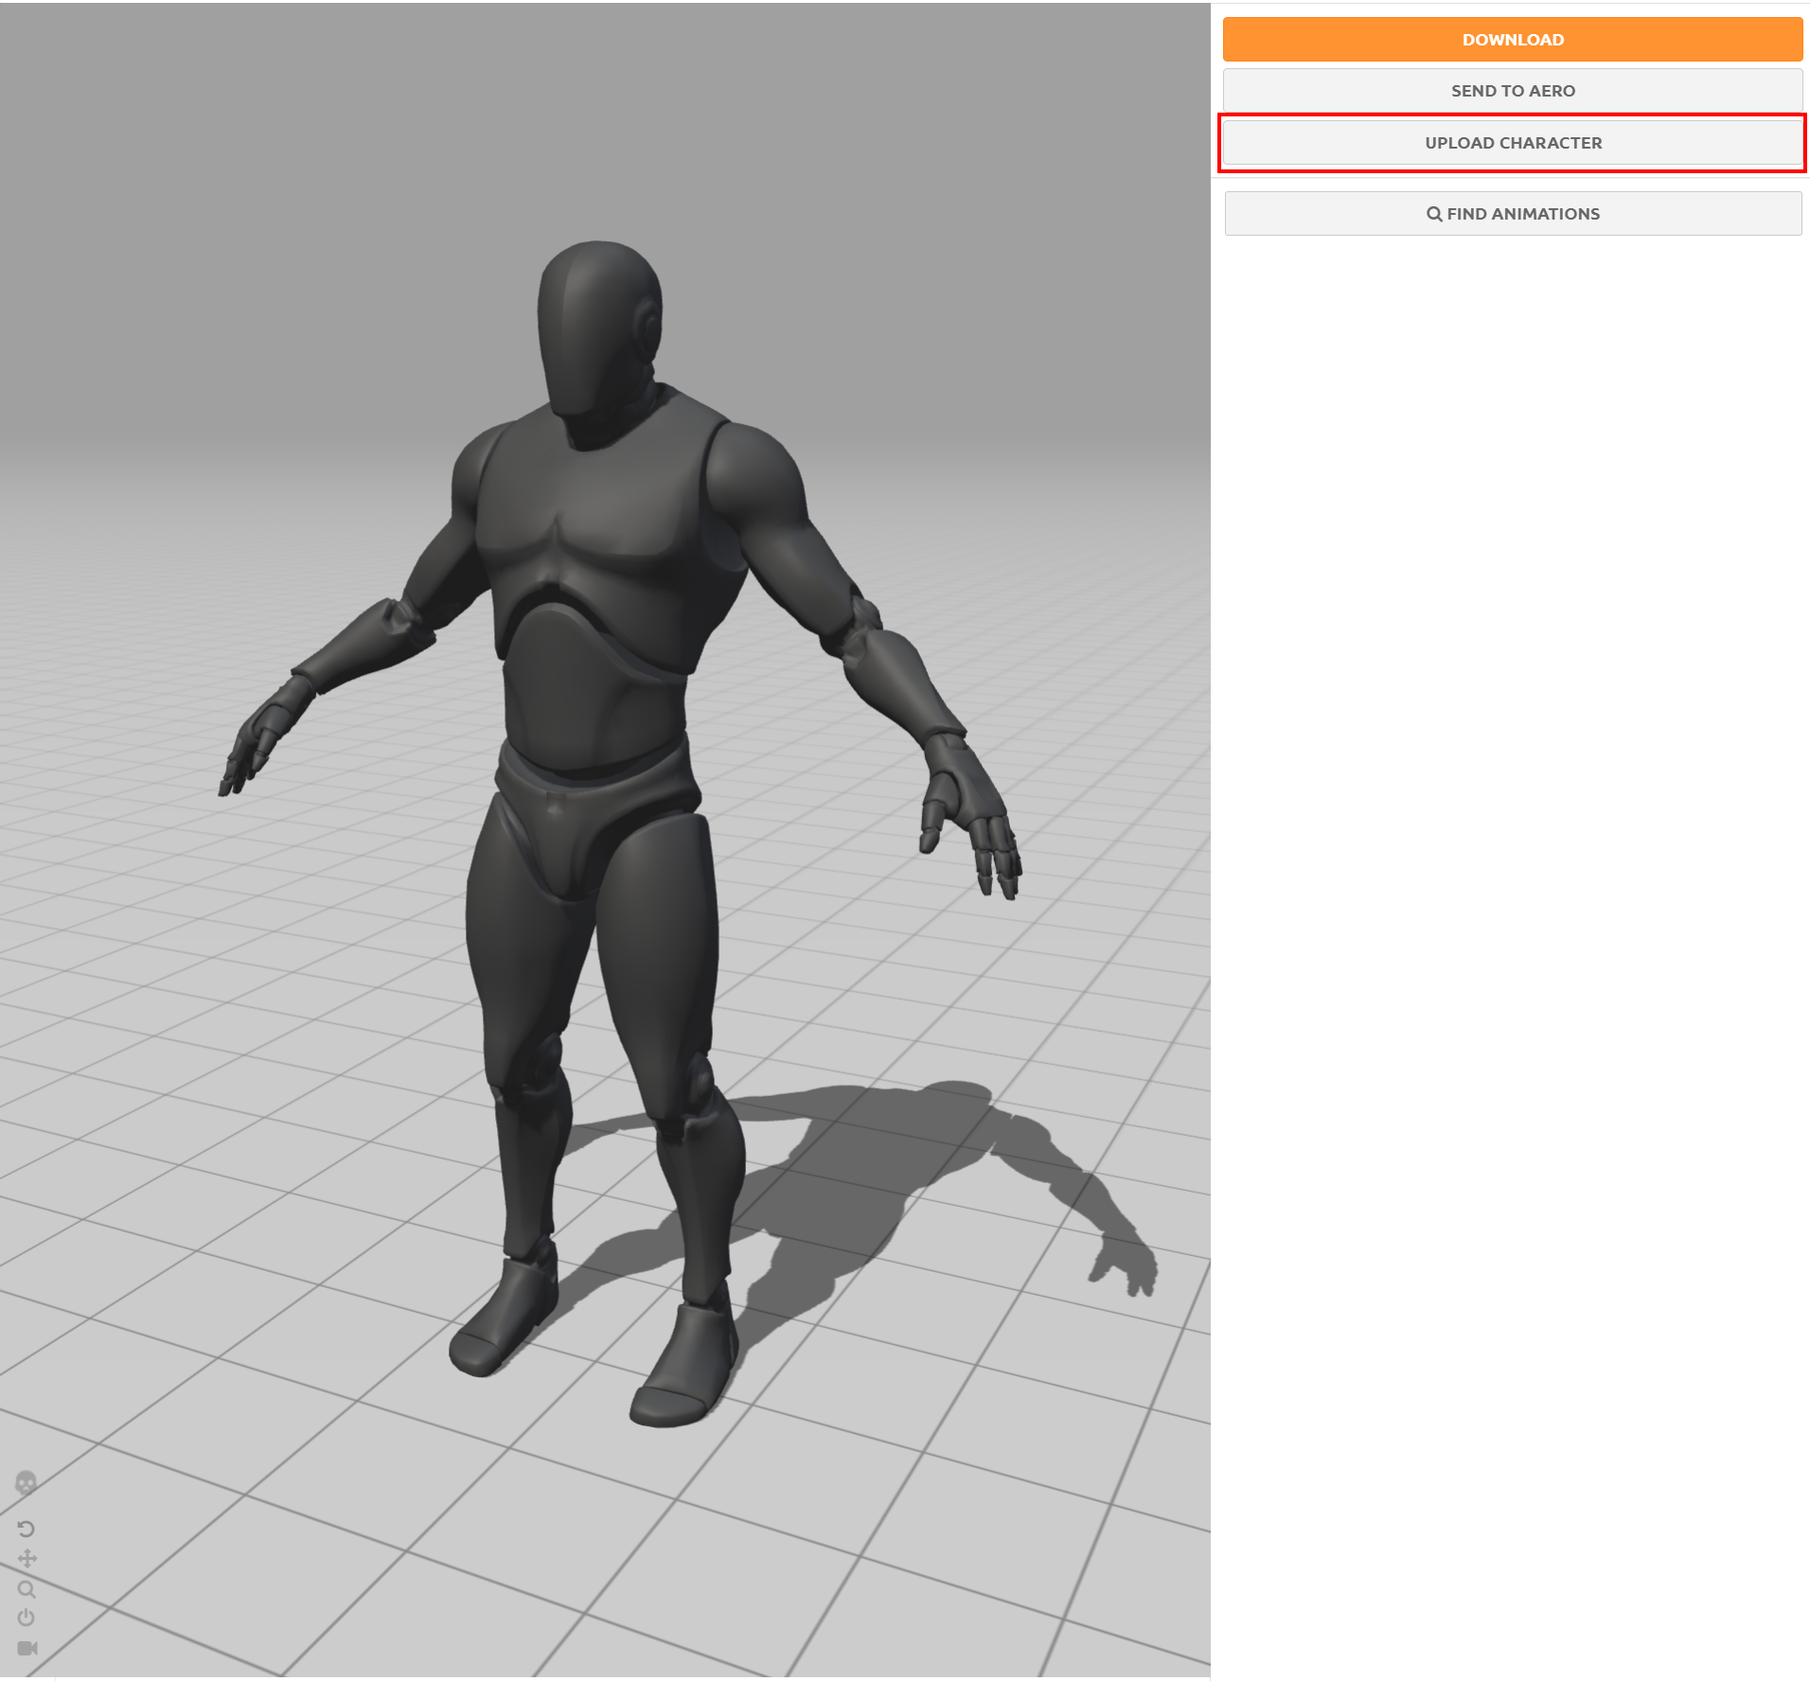Click the Send to Aero button
1810x1681 pixels.
(x=1512, y=91)
